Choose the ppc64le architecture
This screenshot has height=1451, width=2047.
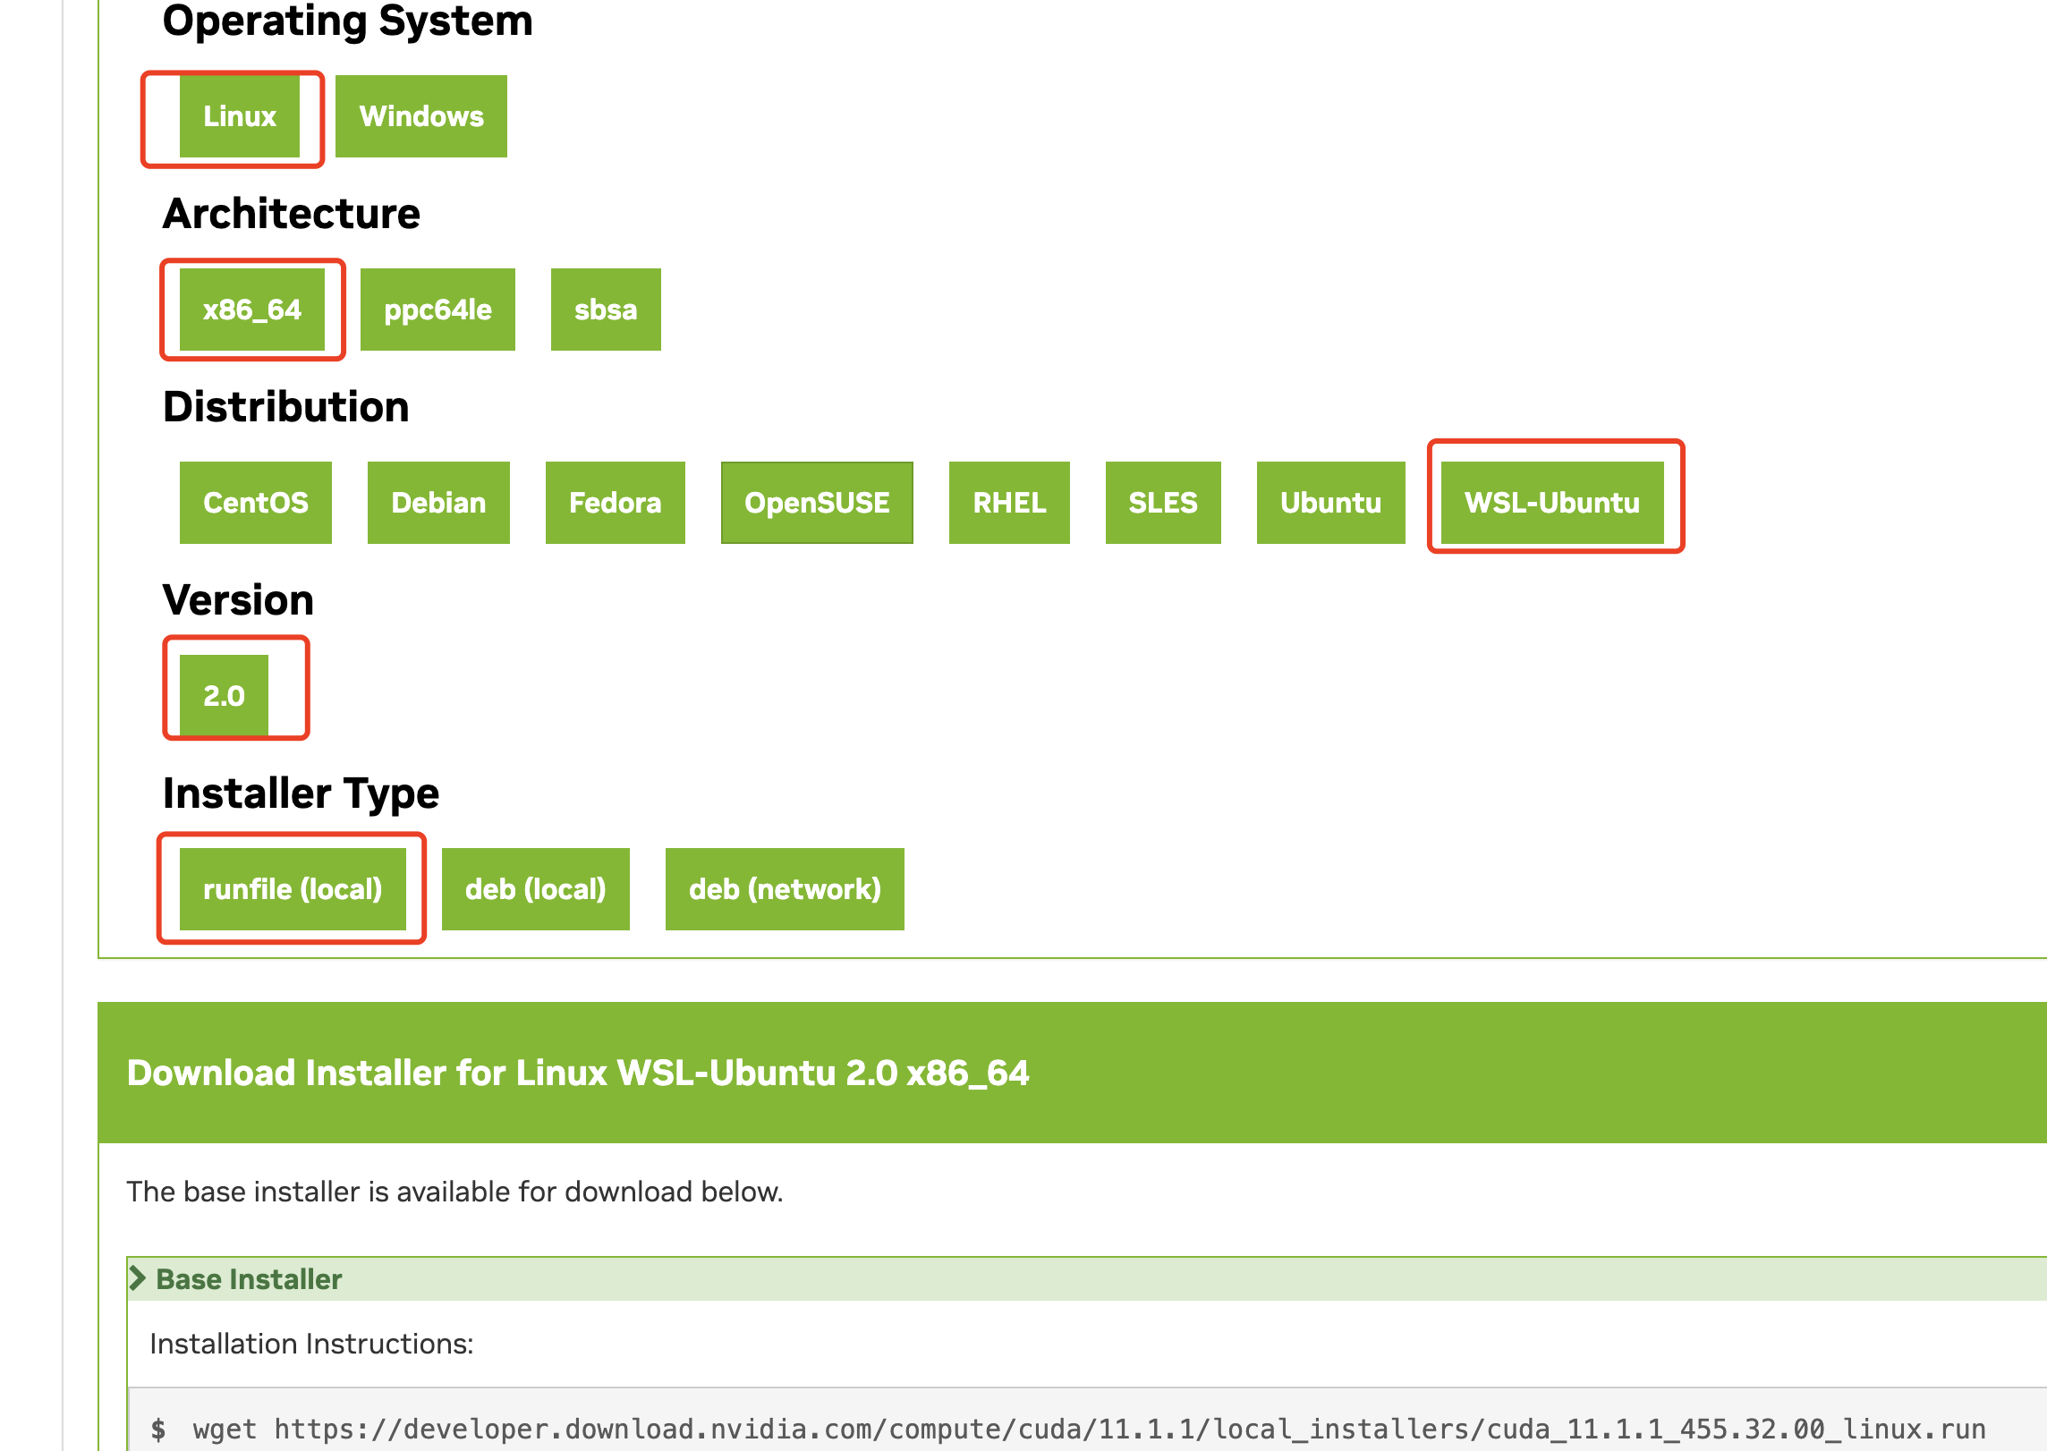[437, 310]
